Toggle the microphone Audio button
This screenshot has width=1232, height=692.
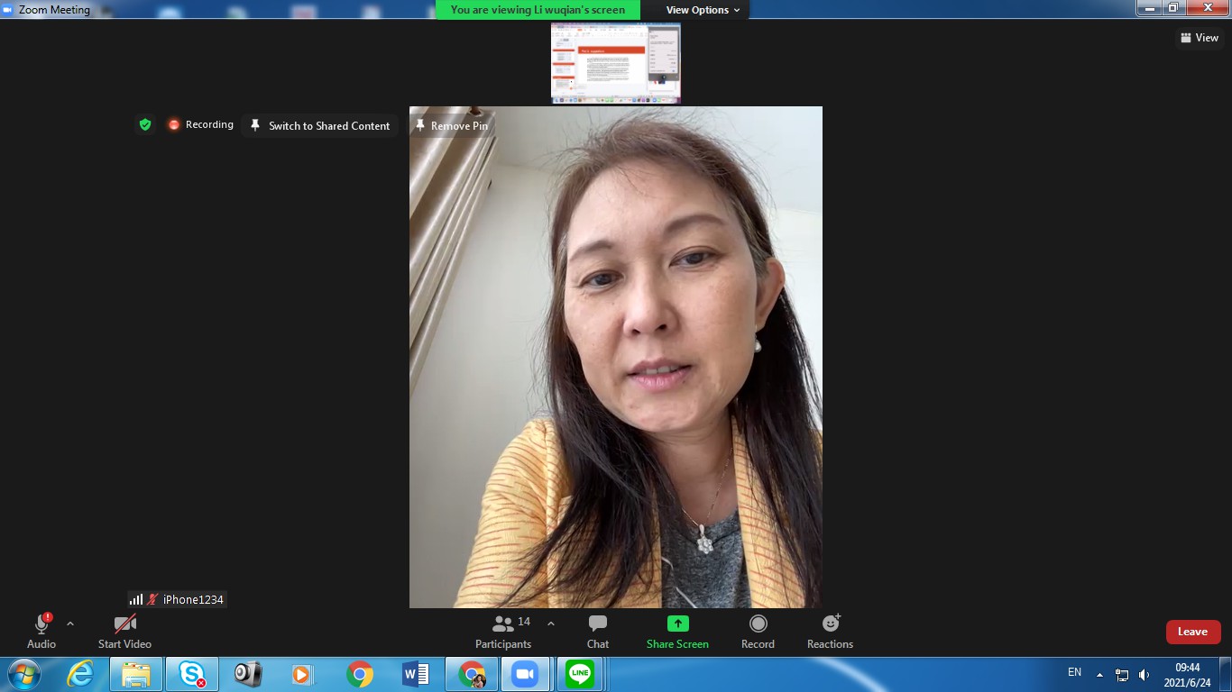[x=41, y=631]
